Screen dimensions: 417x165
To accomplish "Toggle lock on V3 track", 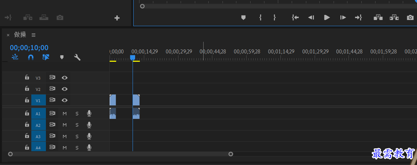I will point(27,77).
